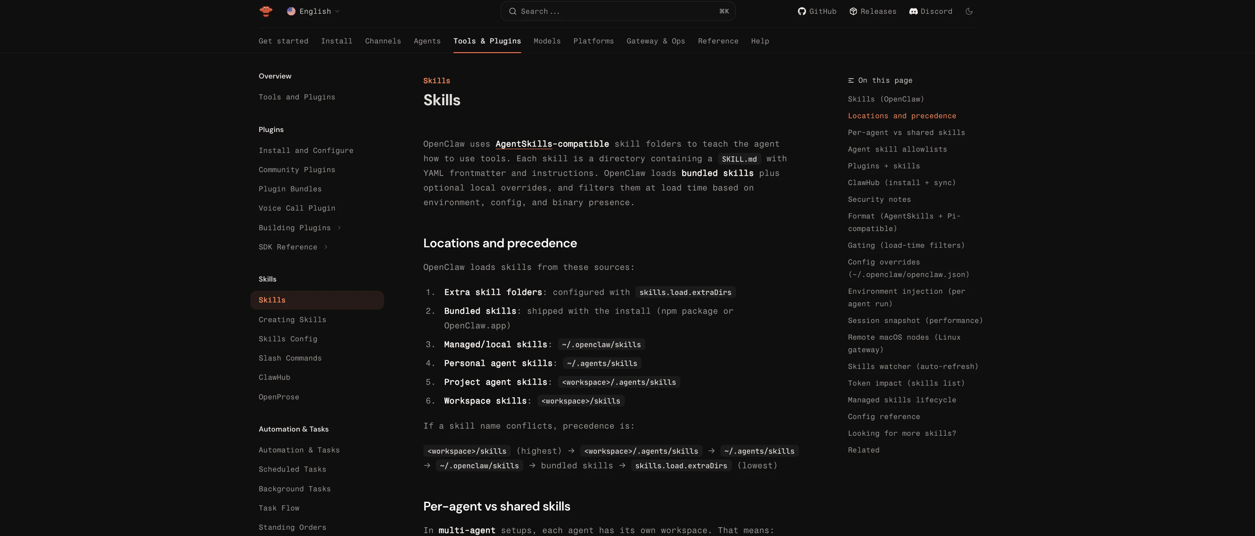Jump to Remote macOS nodes section
1255x536 pixels.
pyautogui.click(x=904, y=343)
